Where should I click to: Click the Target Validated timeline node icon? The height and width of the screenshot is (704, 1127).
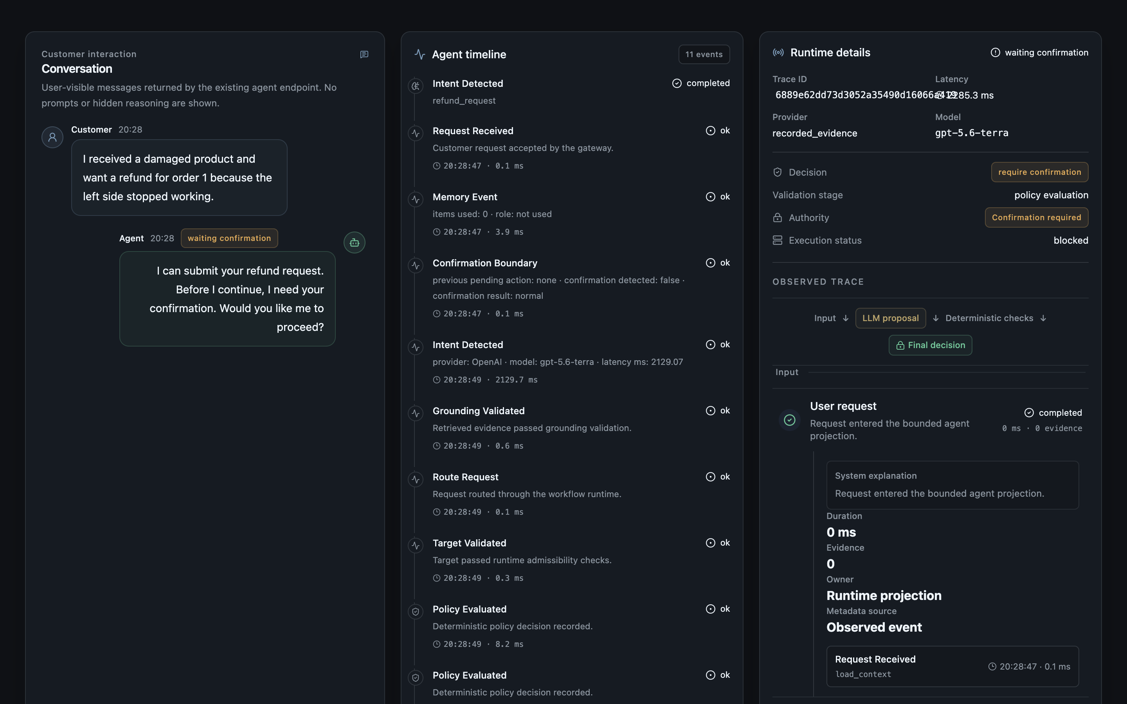[416, 546]
